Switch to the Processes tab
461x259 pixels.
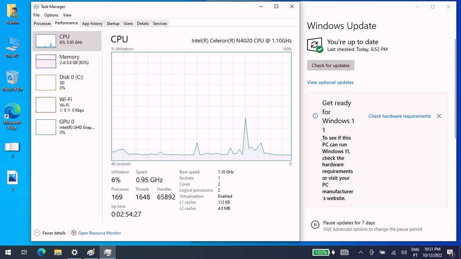[x=42, y=24]
